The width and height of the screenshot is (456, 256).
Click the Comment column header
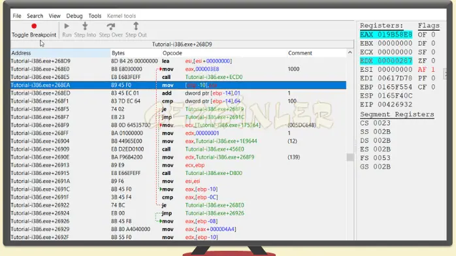click(316, 53)
